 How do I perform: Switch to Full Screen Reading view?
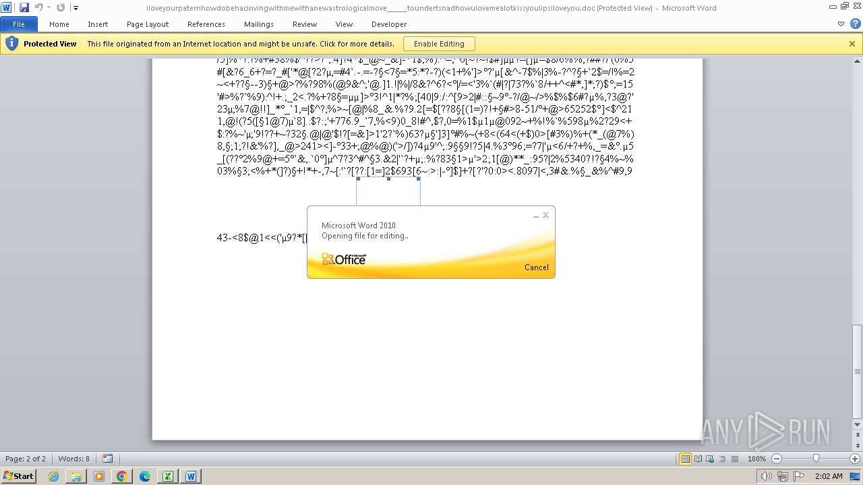point(698,459)
